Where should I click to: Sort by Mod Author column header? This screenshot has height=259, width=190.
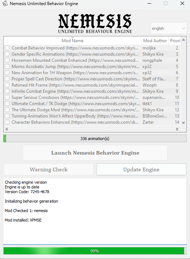coord(155,41)
